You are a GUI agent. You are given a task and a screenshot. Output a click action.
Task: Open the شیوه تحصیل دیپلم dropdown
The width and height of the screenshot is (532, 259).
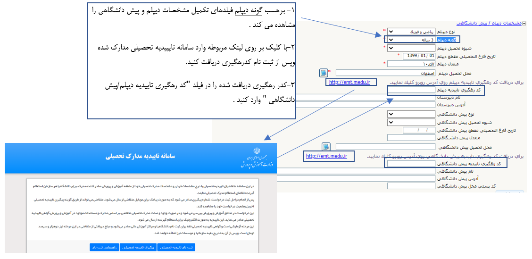pos(411,48)
